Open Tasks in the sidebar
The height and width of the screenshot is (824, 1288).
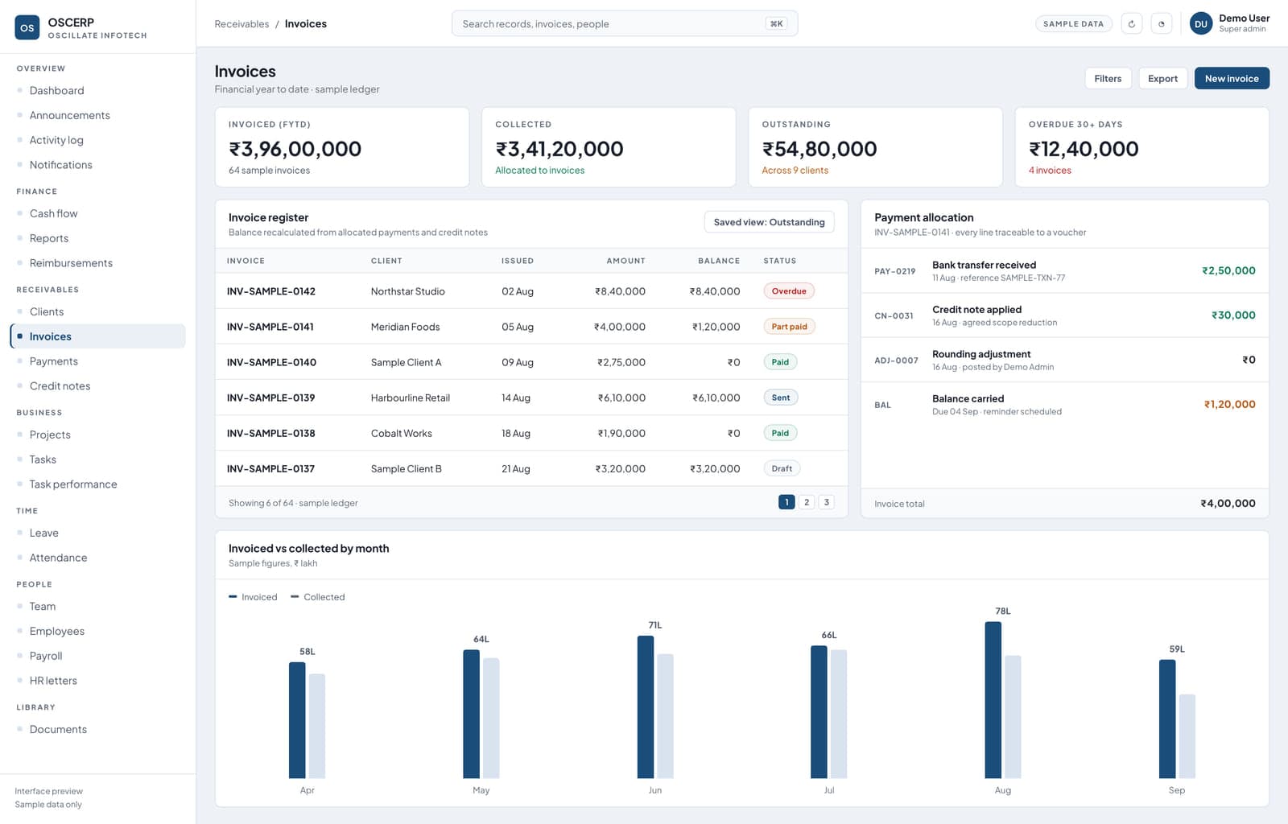point(97,459)
